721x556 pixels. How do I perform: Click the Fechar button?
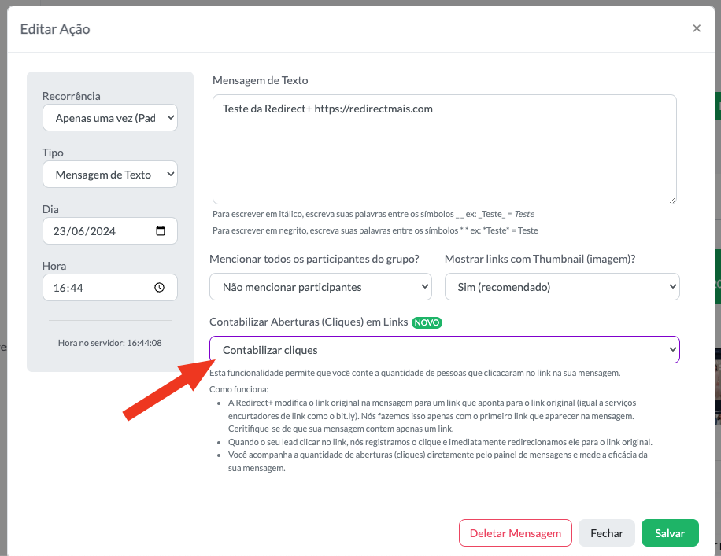[x=607, y=533]
